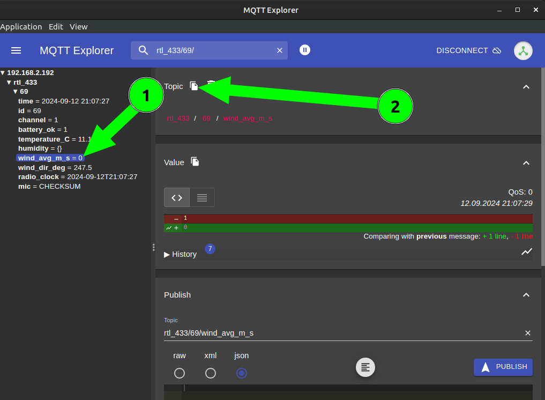
Task: Click the format JSON payload button
Action: (365, 367)
